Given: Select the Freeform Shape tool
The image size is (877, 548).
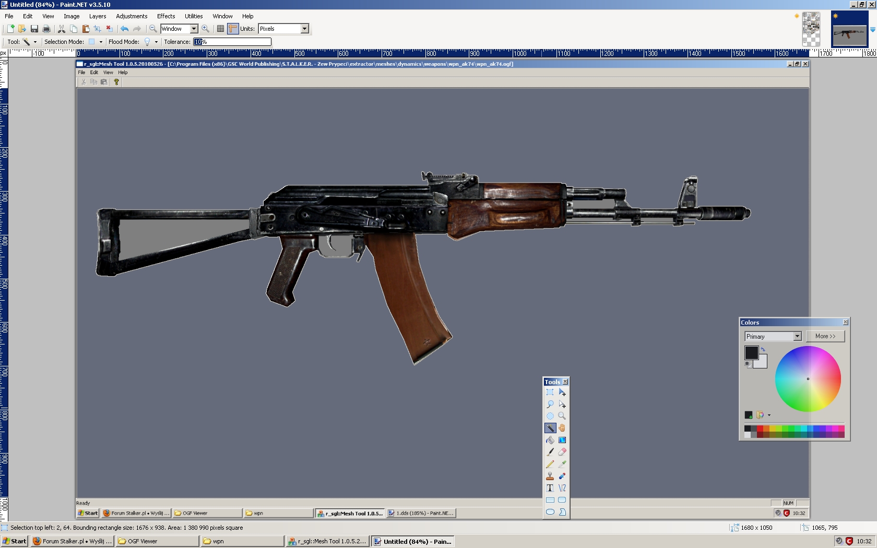Looking at the screenshot, I should pos(562,512).
